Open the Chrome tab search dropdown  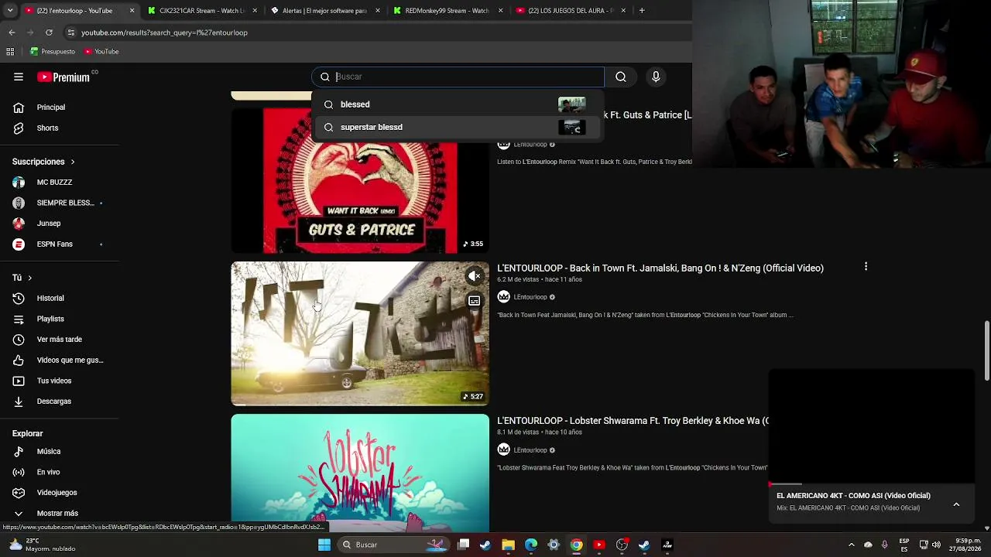point(9,11)
